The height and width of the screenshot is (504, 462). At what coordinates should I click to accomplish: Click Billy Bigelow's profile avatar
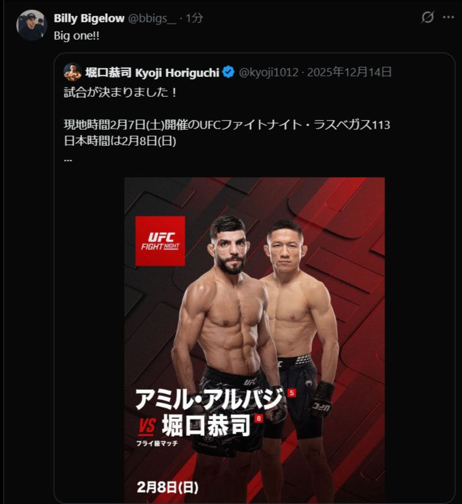pos(32,25)
